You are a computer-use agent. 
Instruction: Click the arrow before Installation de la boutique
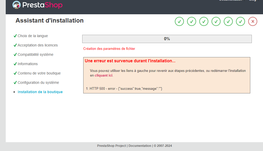click(14, 92)
